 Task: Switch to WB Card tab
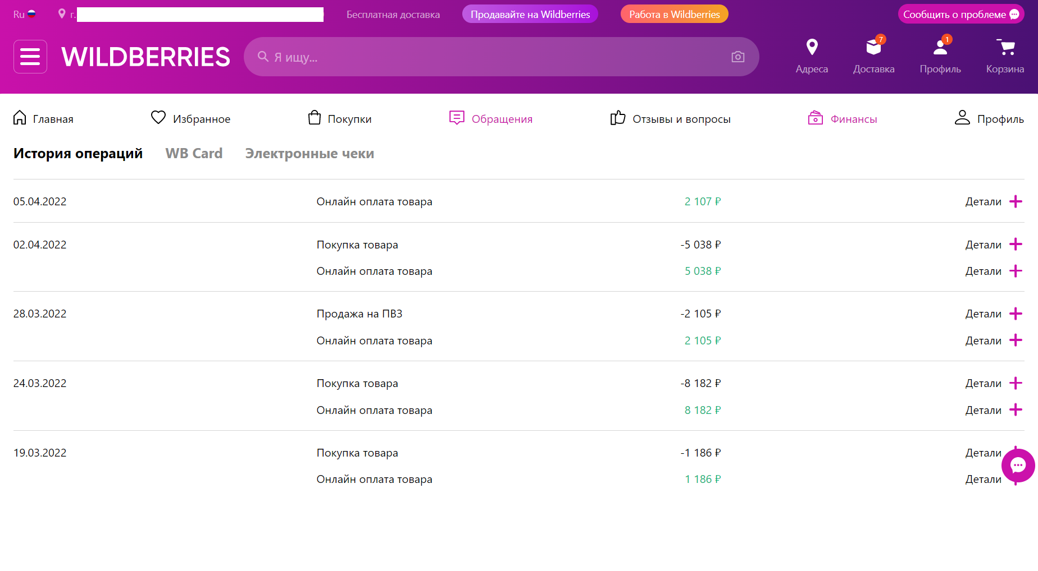click(194, 154)
